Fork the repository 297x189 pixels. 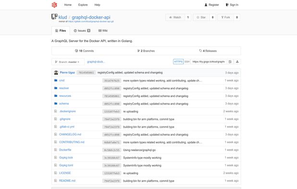pyautogui.click(x=225, y=17)
